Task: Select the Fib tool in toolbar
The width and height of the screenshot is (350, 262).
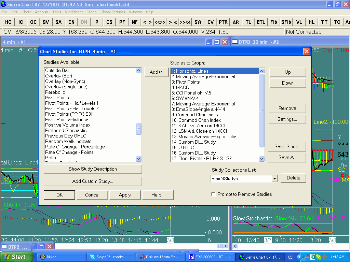Action: (x=273, y=22)
